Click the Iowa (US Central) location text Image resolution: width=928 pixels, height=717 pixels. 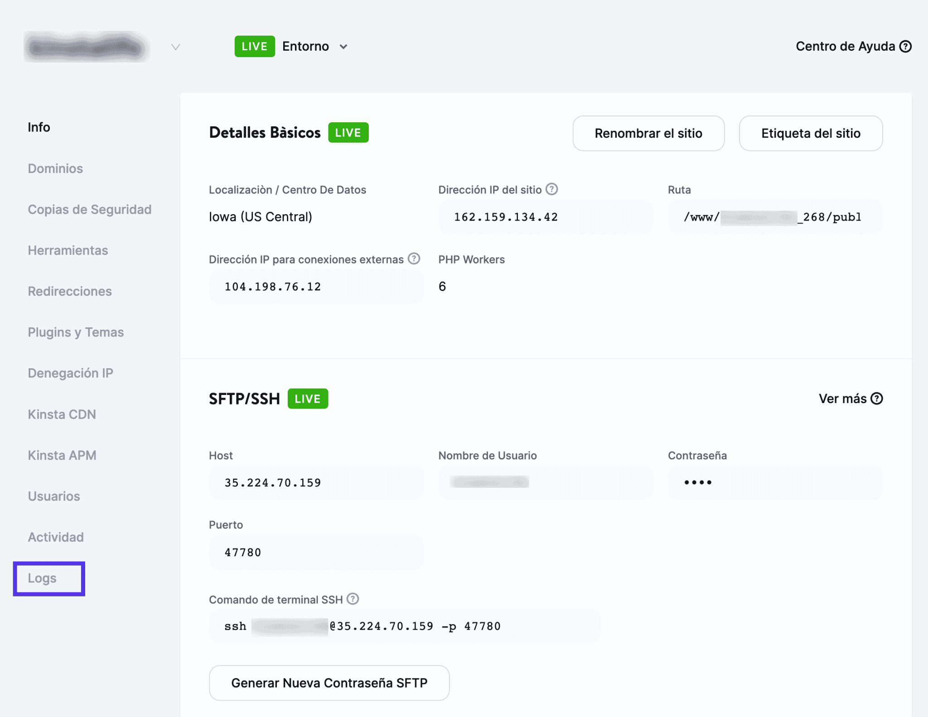(261, 217)
